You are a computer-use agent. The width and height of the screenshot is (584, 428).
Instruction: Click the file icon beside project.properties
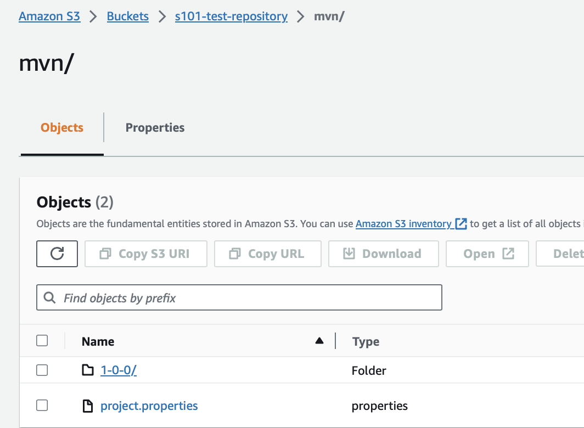point(88,406)
